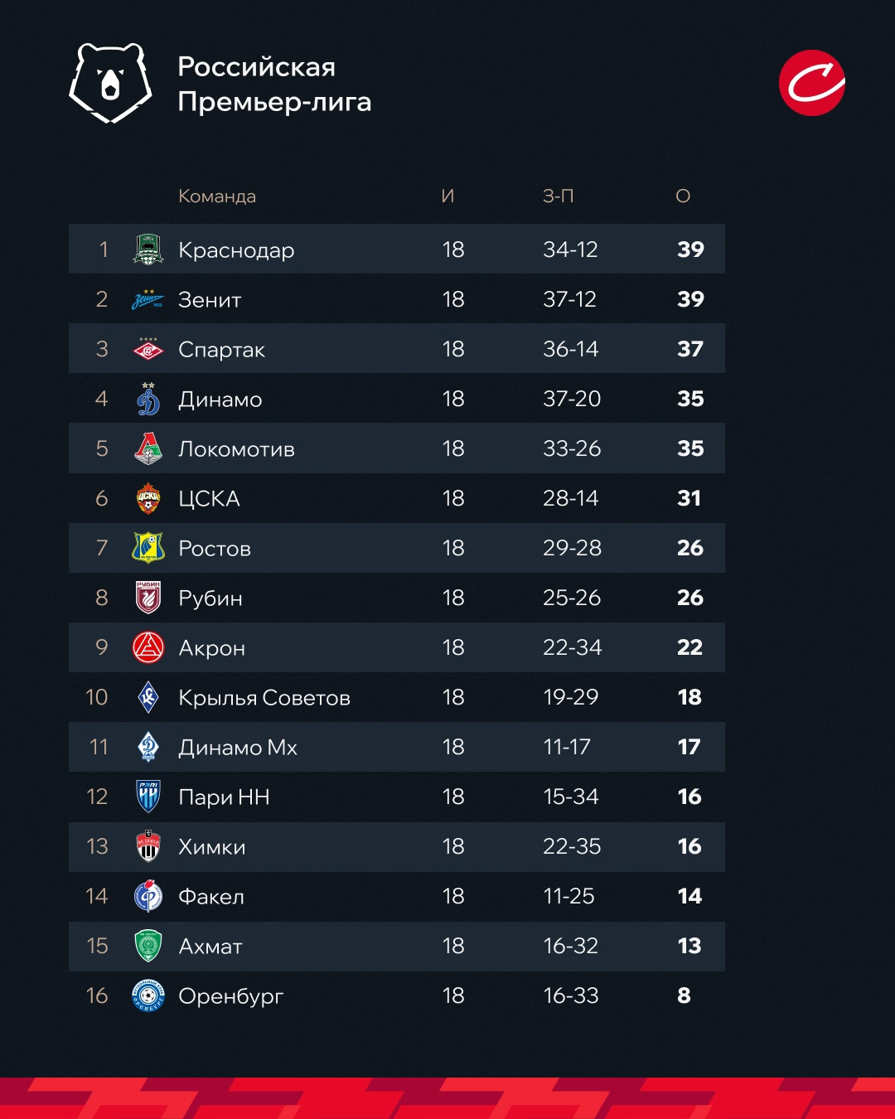Click the Динамо blue D crest

tap(148, 399)
